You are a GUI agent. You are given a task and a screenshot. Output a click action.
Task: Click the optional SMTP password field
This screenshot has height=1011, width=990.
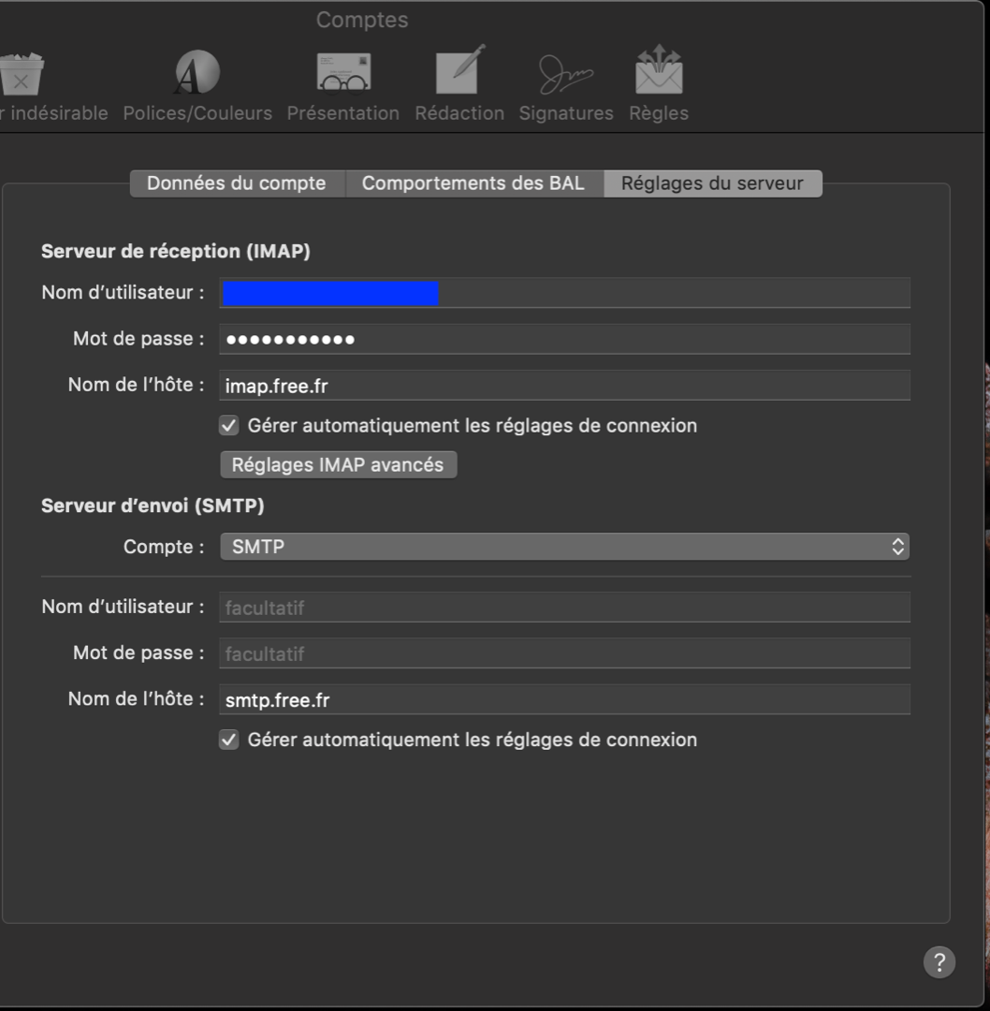point(564,653)
